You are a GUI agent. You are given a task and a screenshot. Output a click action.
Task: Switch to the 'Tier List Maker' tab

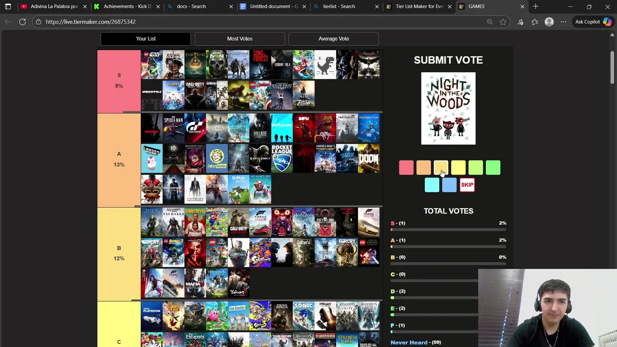click(x=419, y=7)
